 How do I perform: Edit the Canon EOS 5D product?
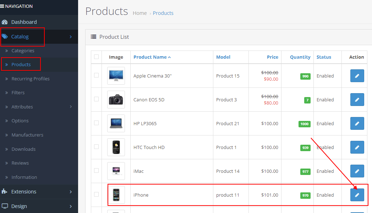click(357, 100)
